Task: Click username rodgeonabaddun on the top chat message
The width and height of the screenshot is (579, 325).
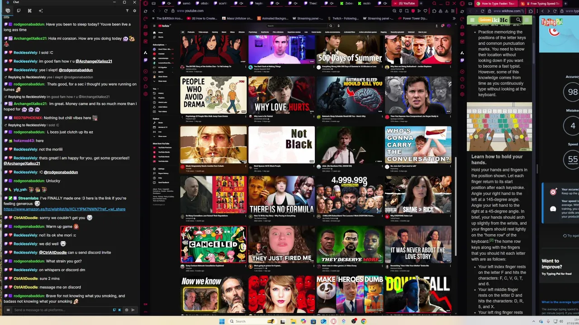Action: tap(29, 24)
